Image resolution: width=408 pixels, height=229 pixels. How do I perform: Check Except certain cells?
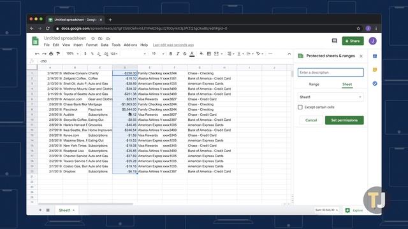click(300, 107)
